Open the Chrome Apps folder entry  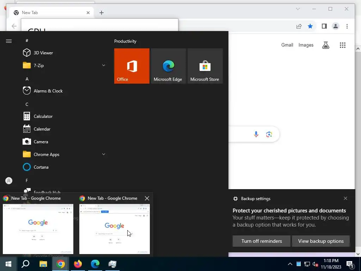pyautogui.click(x=65, y=155)
